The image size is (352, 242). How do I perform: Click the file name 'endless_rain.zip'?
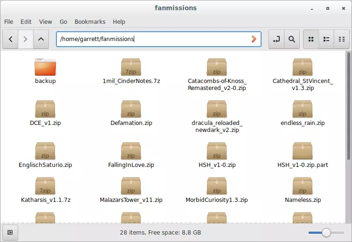pos(303,123)
